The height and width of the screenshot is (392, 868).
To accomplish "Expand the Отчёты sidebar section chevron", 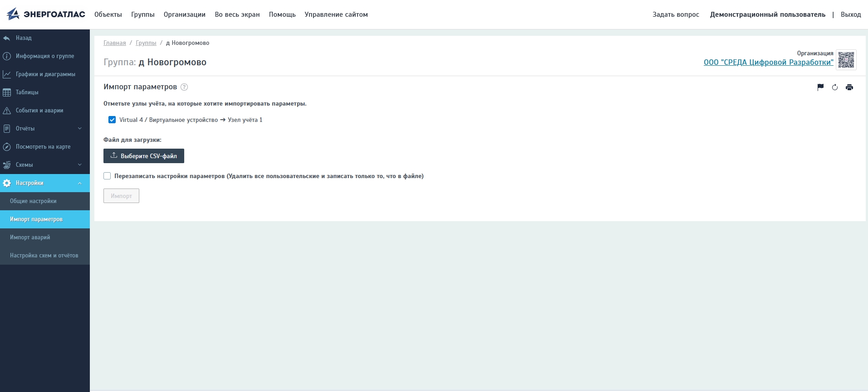I will coord(80,129).
